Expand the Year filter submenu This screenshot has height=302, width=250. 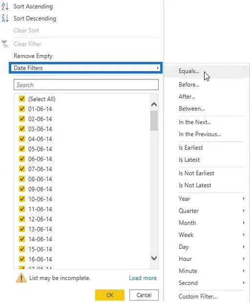coord(244,199)
